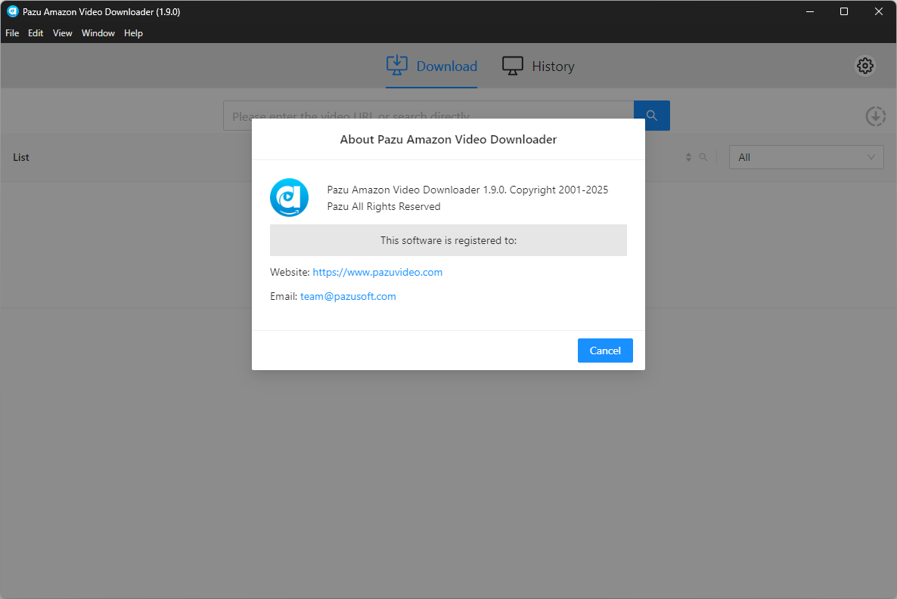Viewport: 897px width, 599px height.
Task: Click the 'Pazu All Rights Reserved' text
Action: 384,206
